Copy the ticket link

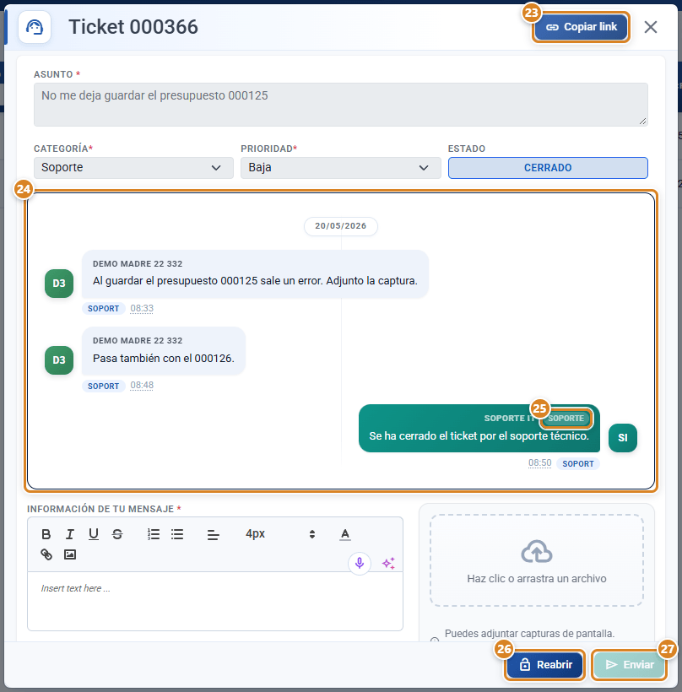tap(581, 27)
